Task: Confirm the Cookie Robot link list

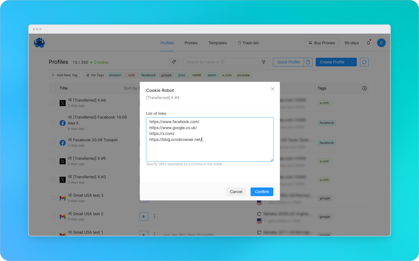Action: coord(262,192)
